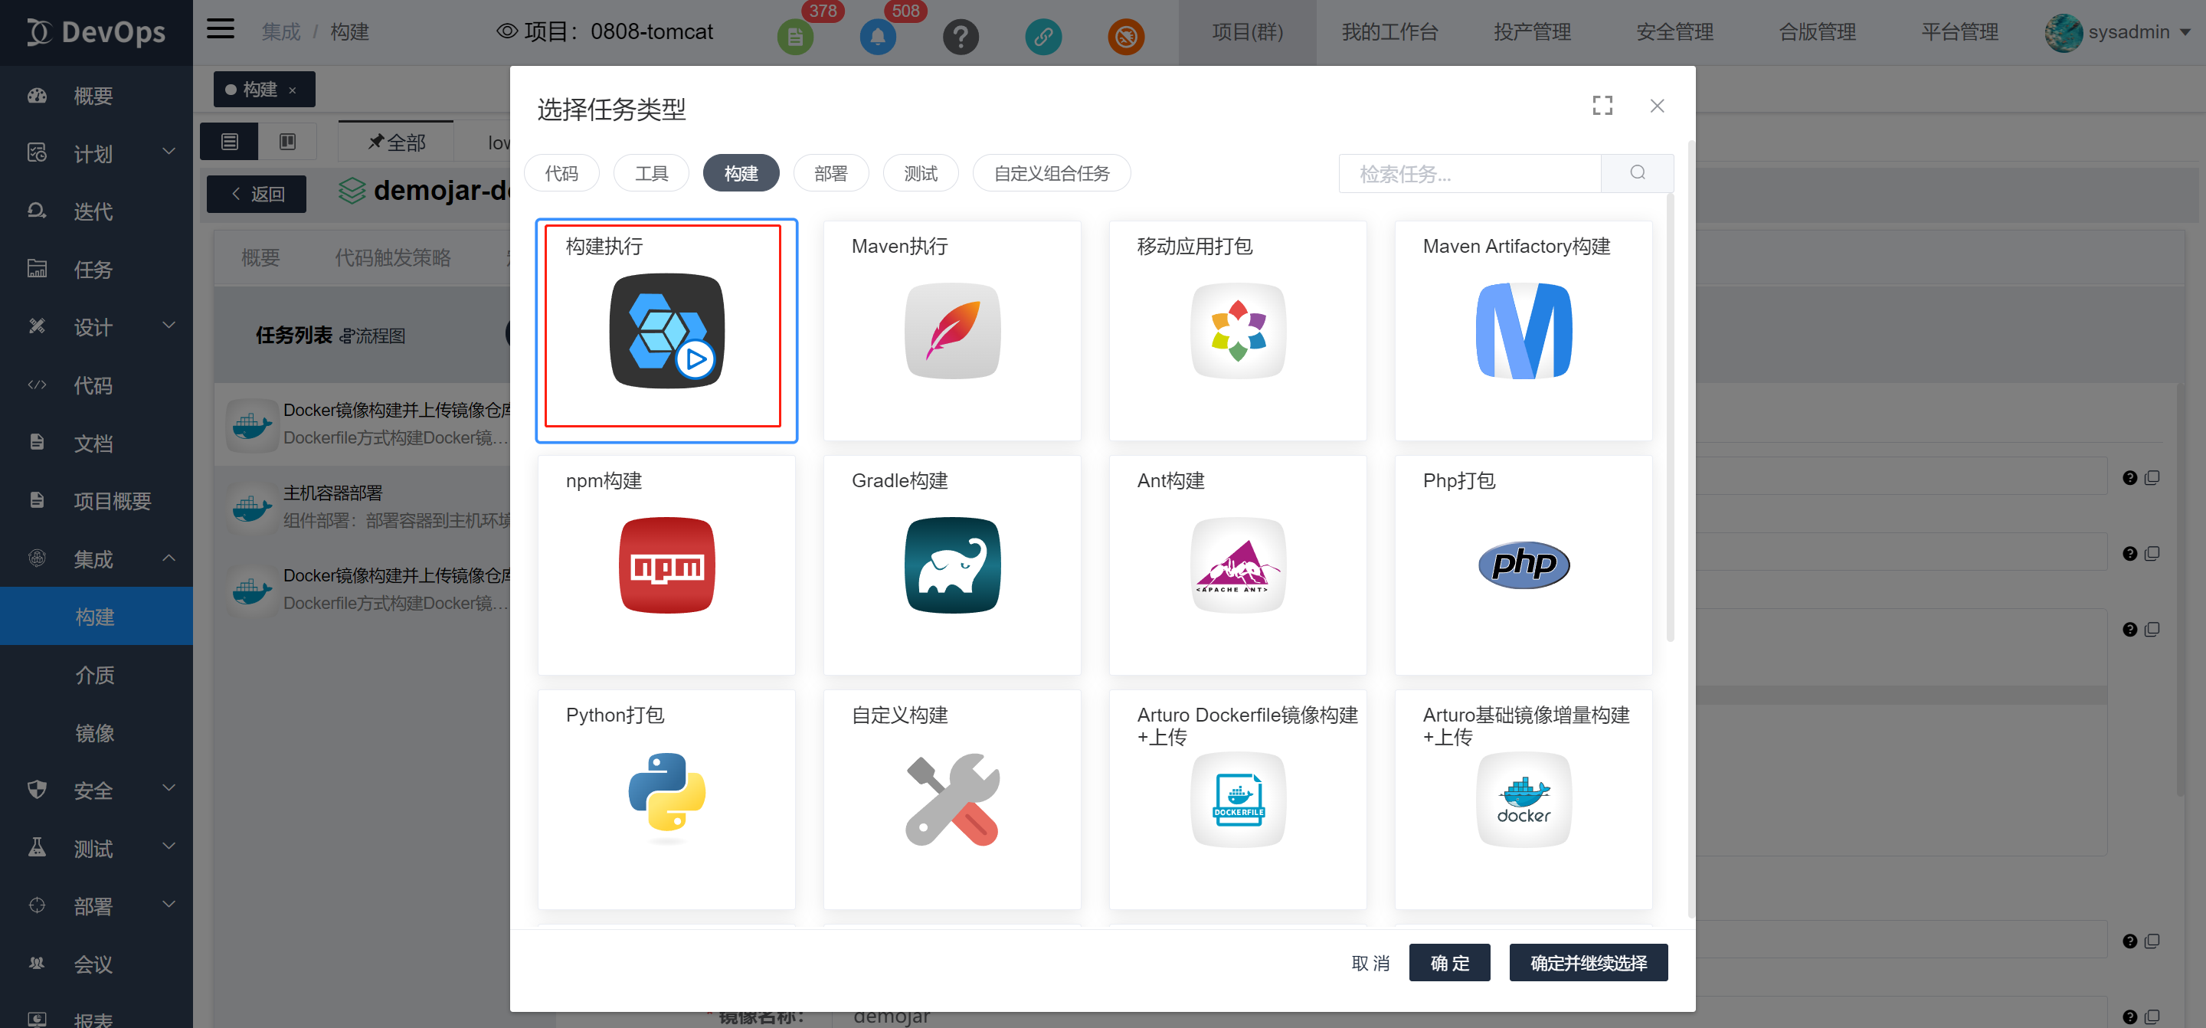The image size is (2206, 1028).
Task: Pick the 移动应用打包 colorful icon
Action: (x=1238, y=331)
